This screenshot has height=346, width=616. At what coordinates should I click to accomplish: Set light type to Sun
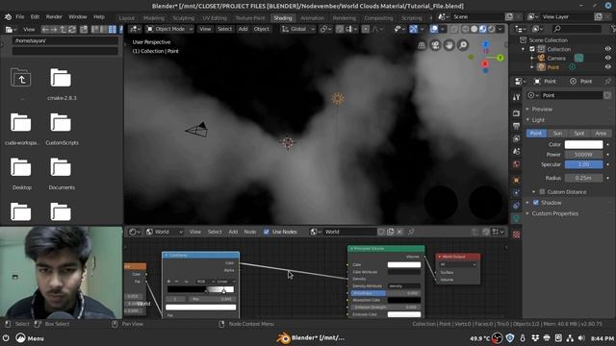(x=557, y=134)
